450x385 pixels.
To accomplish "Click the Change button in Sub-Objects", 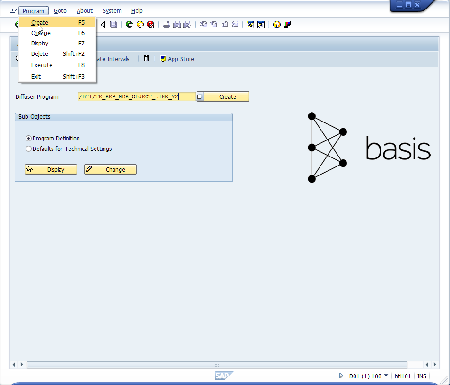I will tap(110, 169).
